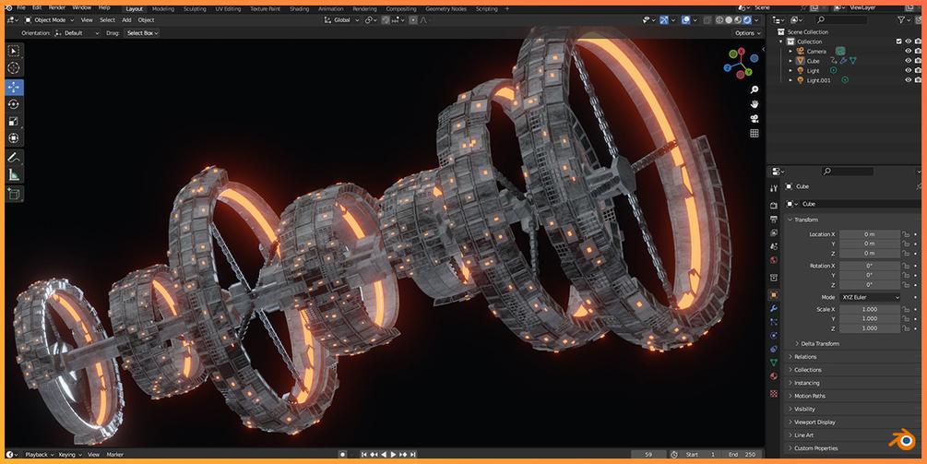Hide Camera with its eye icon

point(909,52)
